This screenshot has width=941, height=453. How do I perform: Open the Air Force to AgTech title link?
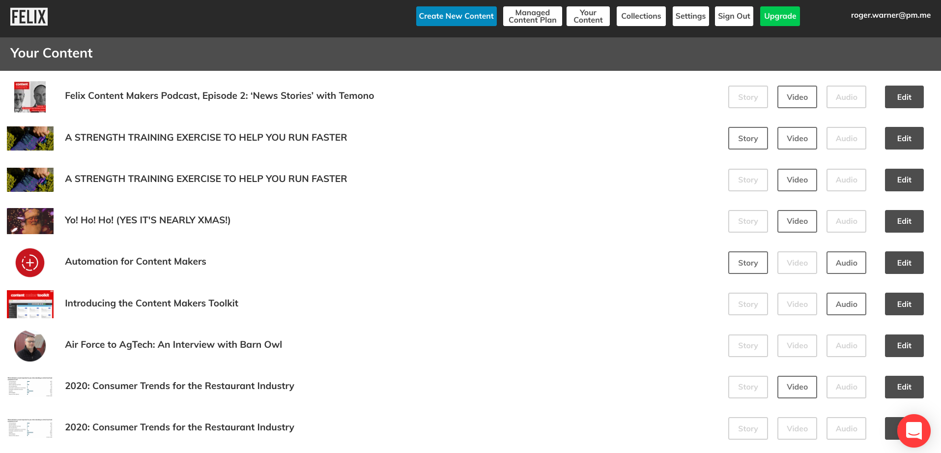[173, 345]
